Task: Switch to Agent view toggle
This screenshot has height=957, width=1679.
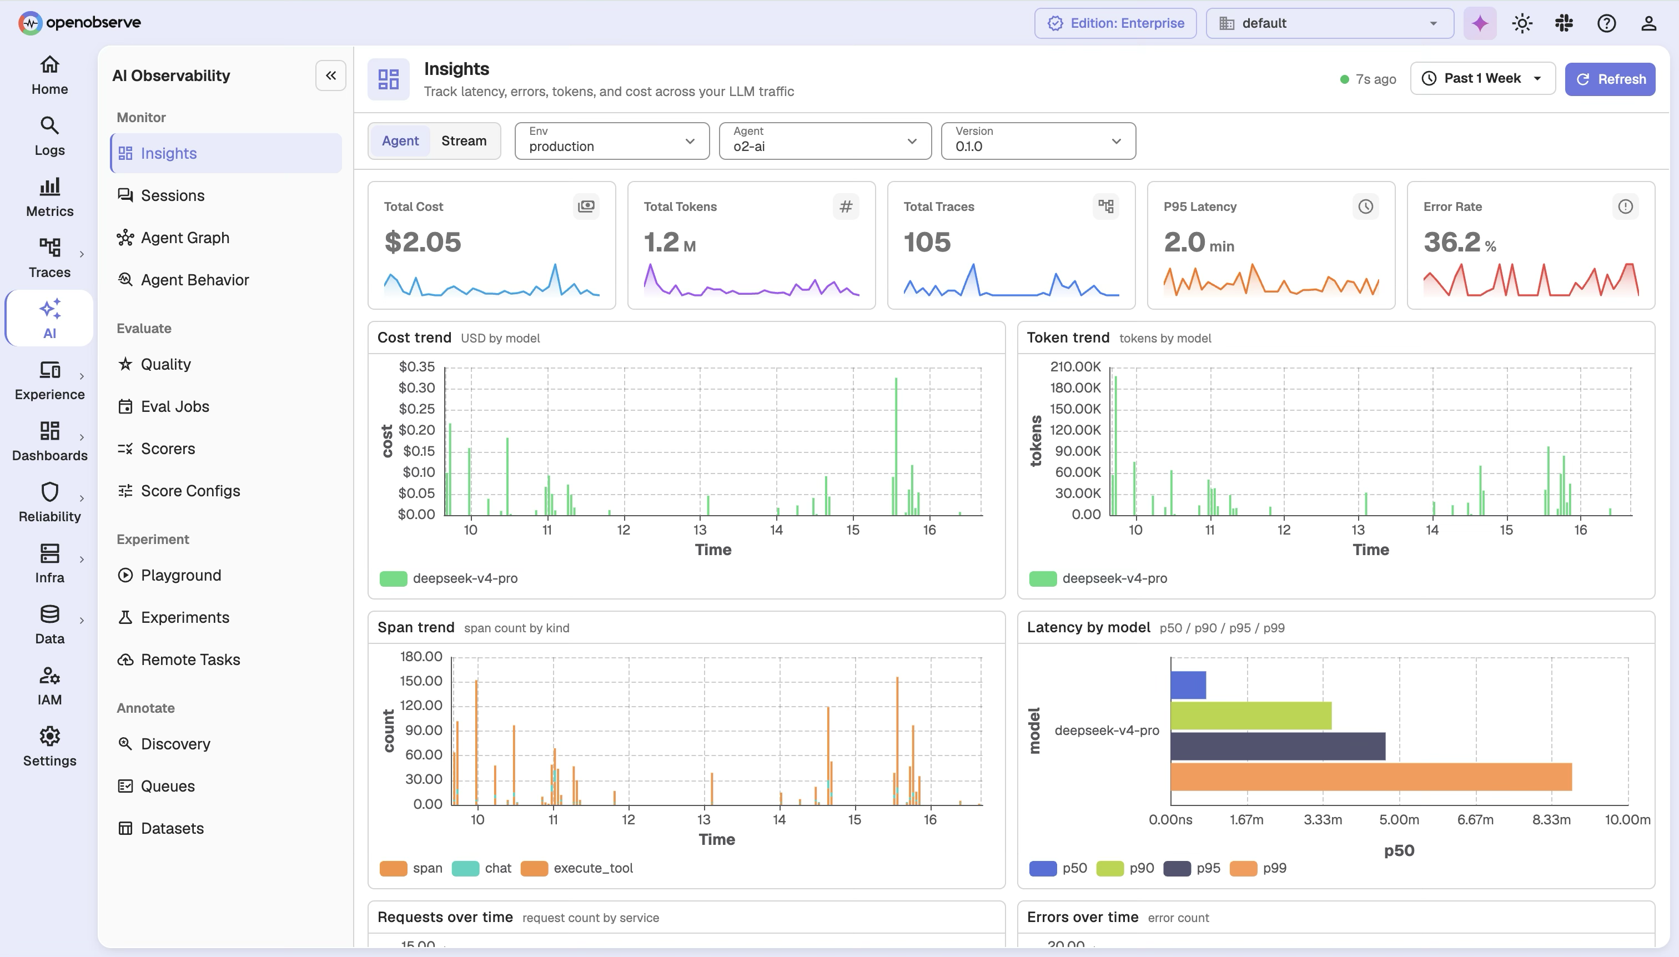Action: (x=400, y=140)
